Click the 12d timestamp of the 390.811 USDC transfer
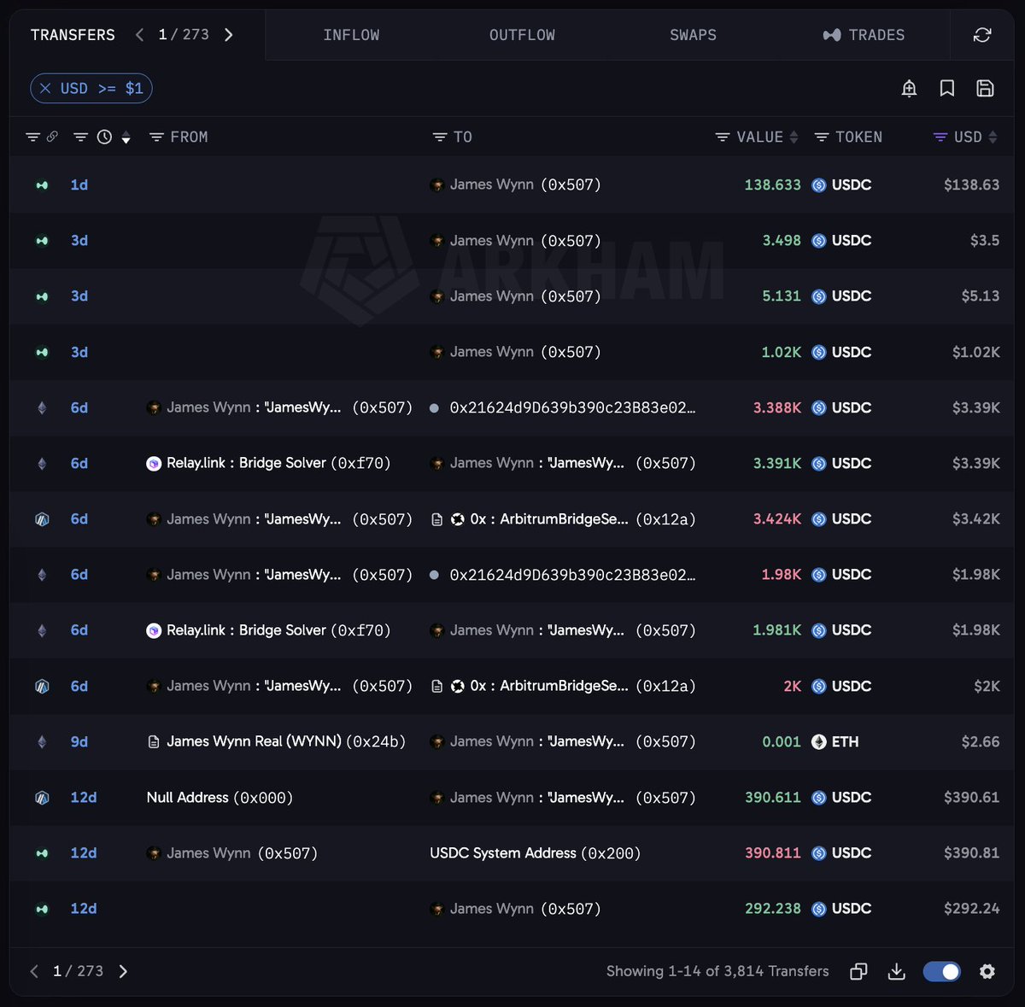 coord(84,852)
